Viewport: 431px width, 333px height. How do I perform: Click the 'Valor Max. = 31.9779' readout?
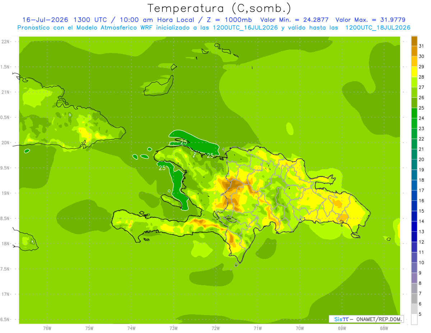pyautogui.click(x=370, y=20)
